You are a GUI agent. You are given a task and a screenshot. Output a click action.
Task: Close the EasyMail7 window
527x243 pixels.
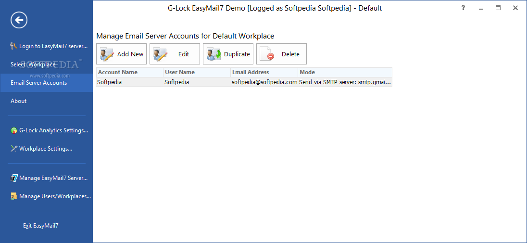(515, 8)
